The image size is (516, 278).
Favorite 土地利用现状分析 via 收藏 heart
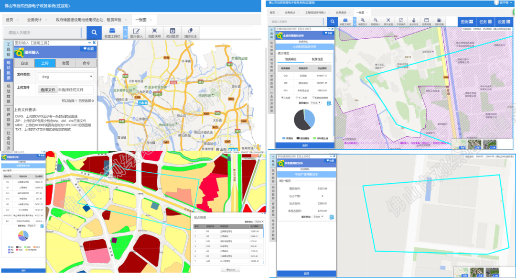tap(328, 33)
